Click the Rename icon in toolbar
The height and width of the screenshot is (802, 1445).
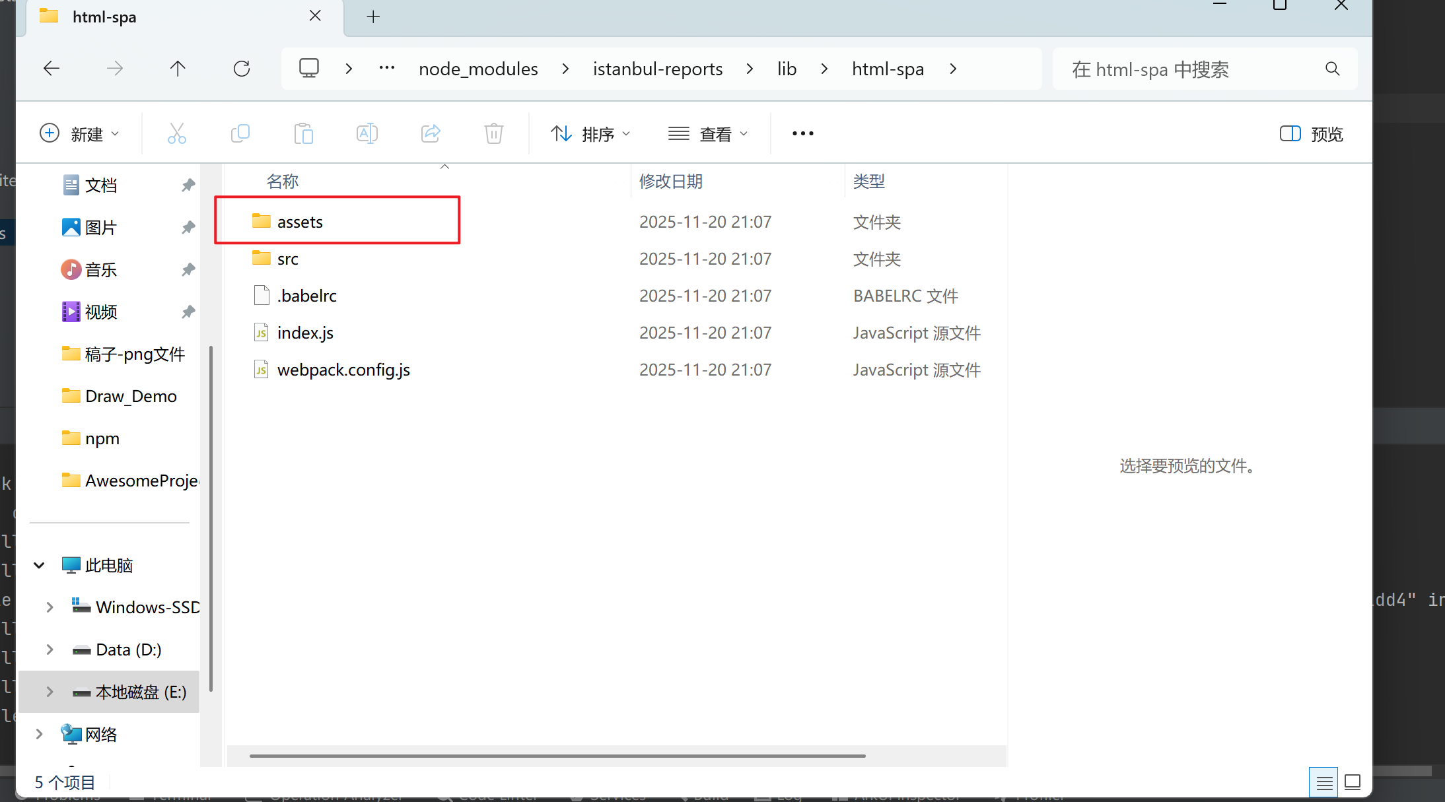(367, 134)
